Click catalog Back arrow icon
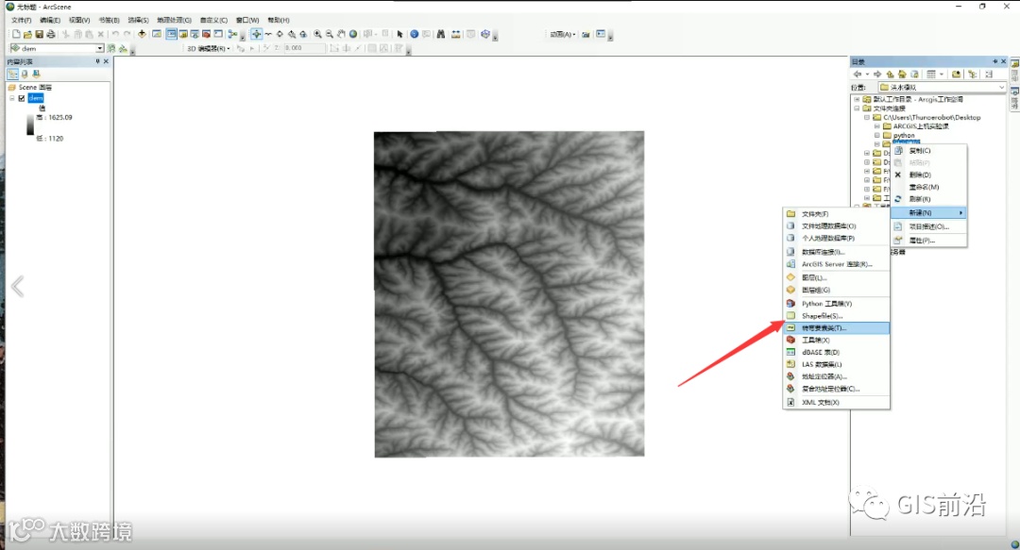The height and width of the screenshot is (550, 1020). 858,75
